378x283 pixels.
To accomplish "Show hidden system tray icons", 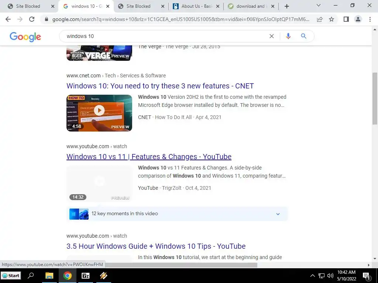I will [x=312, y=276].
